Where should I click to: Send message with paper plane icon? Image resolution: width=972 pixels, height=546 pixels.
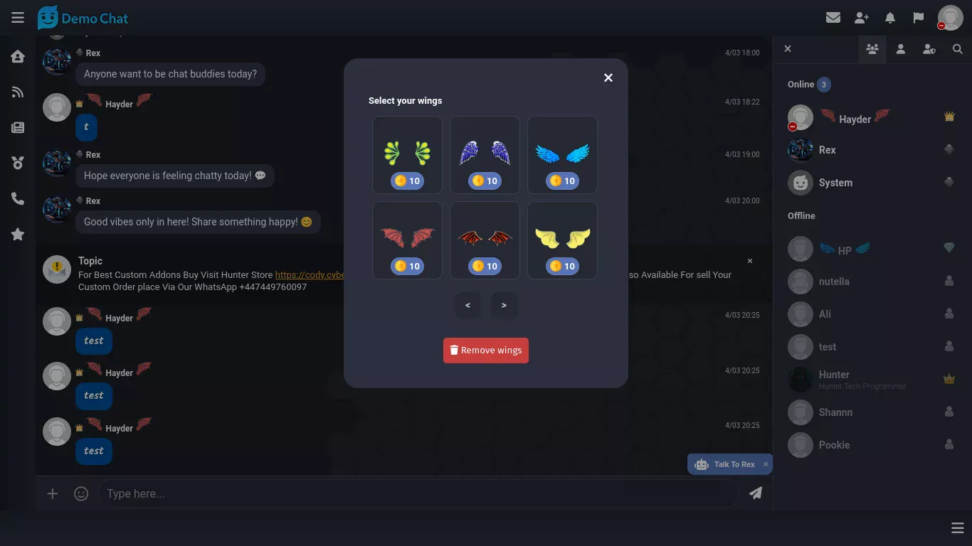coord(756,493)
